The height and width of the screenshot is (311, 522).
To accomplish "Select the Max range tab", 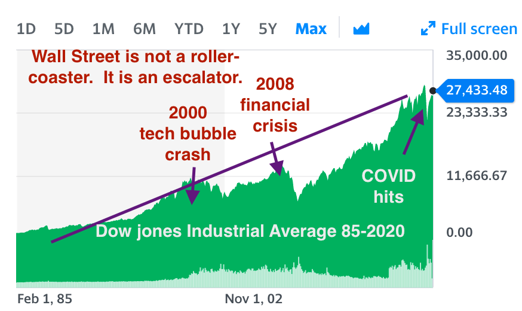I will tap(311, 29).
